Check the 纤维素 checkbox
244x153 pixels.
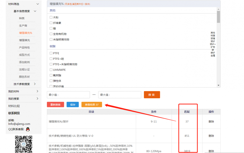[x=51, y=23]
